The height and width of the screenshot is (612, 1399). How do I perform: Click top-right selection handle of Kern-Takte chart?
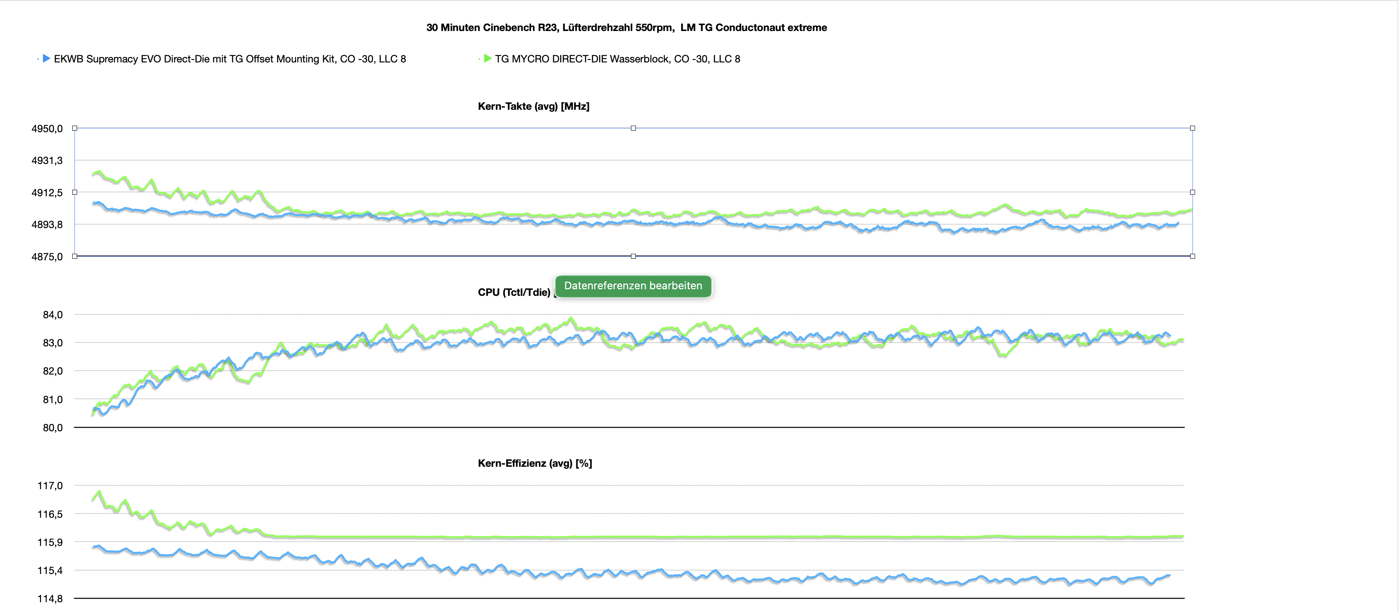pos(1193,128)
